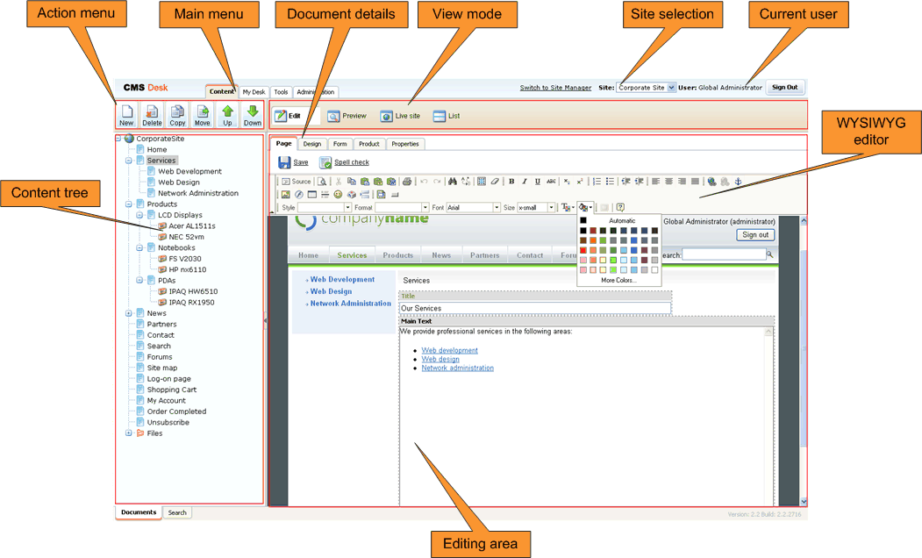Click the Italic formatting icon
This screenshot has height=558, width=922.
point(525,182)
